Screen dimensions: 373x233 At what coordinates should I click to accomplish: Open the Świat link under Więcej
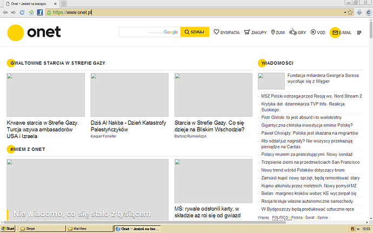[310, 217]
